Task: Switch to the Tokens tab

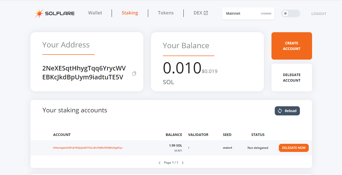Action: [x=166, y=13]
